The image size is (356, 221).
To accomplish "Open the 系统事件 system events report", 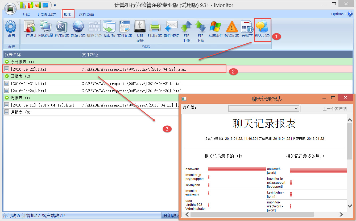I will click(216, 29).
